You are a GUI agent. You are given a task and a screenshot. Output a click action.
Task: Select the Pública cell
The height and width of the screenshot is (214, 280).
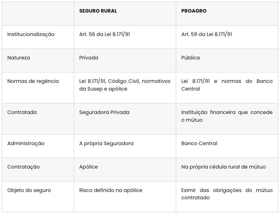(191, 58)
